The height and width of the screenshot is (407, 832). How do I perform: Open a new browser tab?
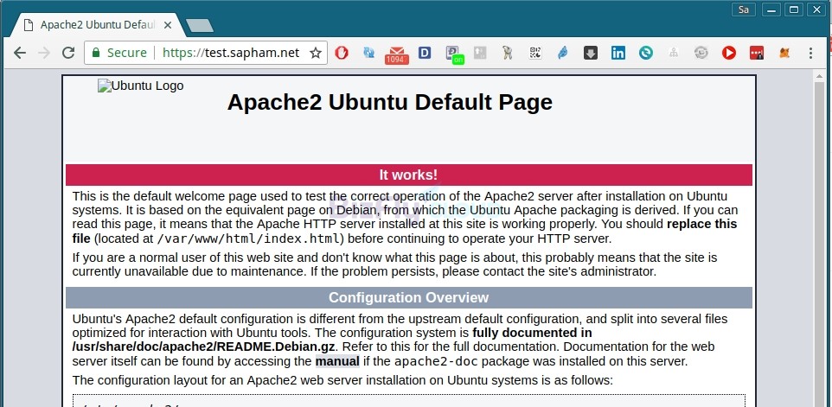point(200,25)
